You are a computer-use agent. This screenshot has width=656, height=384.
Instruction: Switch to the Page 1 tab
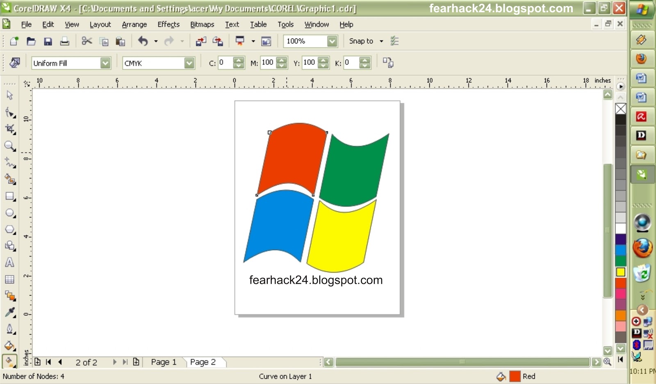[x=163, y=362]
